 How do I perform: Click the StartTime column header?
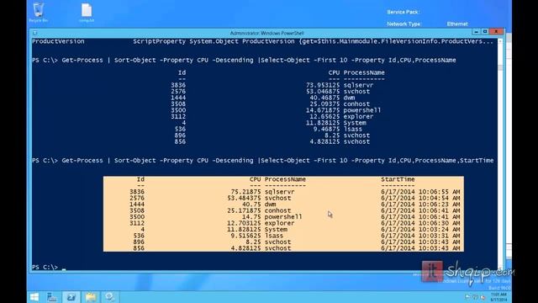398,179
